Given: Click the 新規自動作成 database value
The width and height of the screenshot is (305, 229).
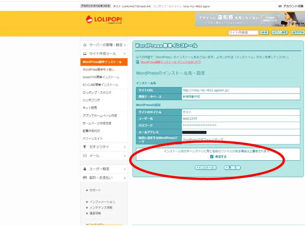Looking at the screenshot, I should point(191,97).
